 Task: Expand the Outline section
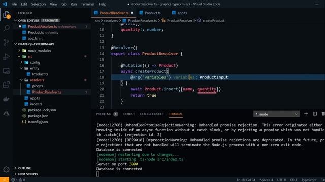pos(16,168)
